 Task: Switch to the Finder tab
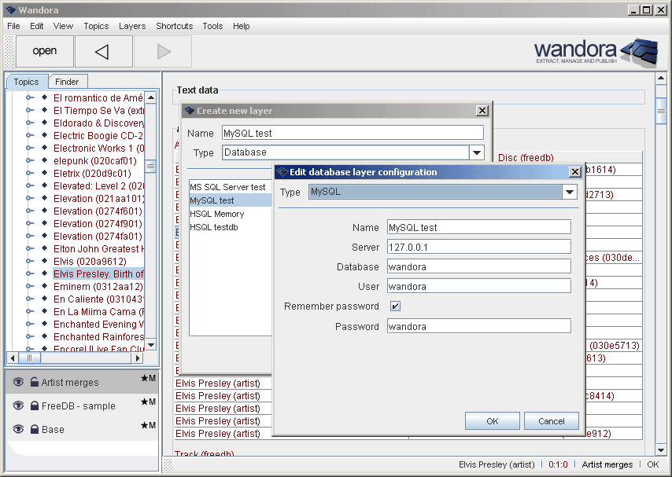67,82
